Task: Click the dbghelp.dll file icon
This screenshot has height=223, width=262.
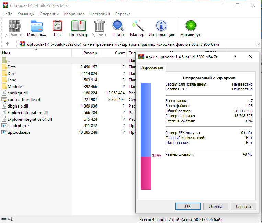Action: click(x=4, y=106)
